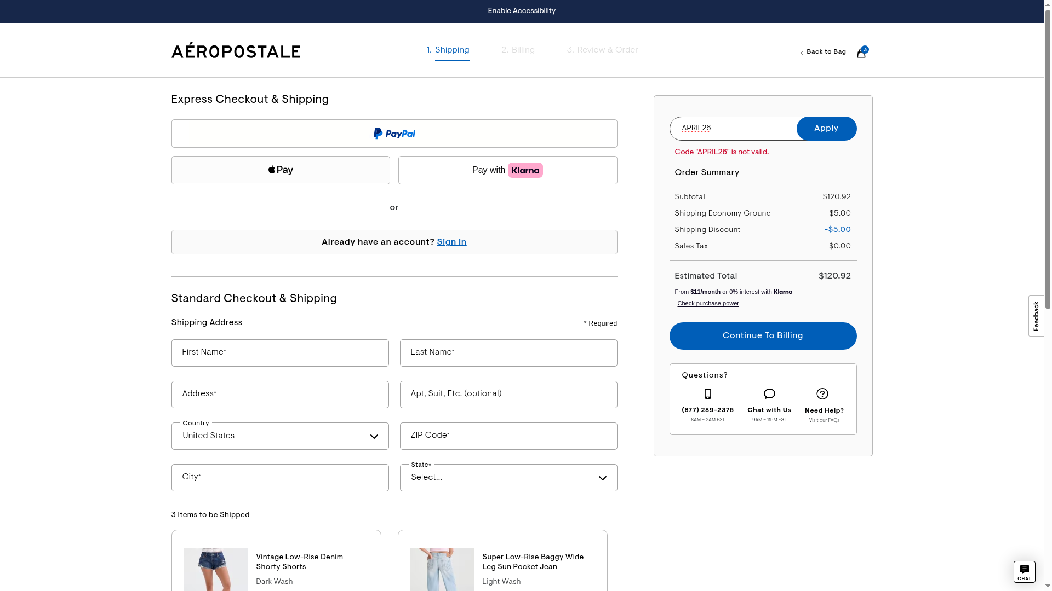
Task: Click the Last Name field
Action: [x=508, y=353]
